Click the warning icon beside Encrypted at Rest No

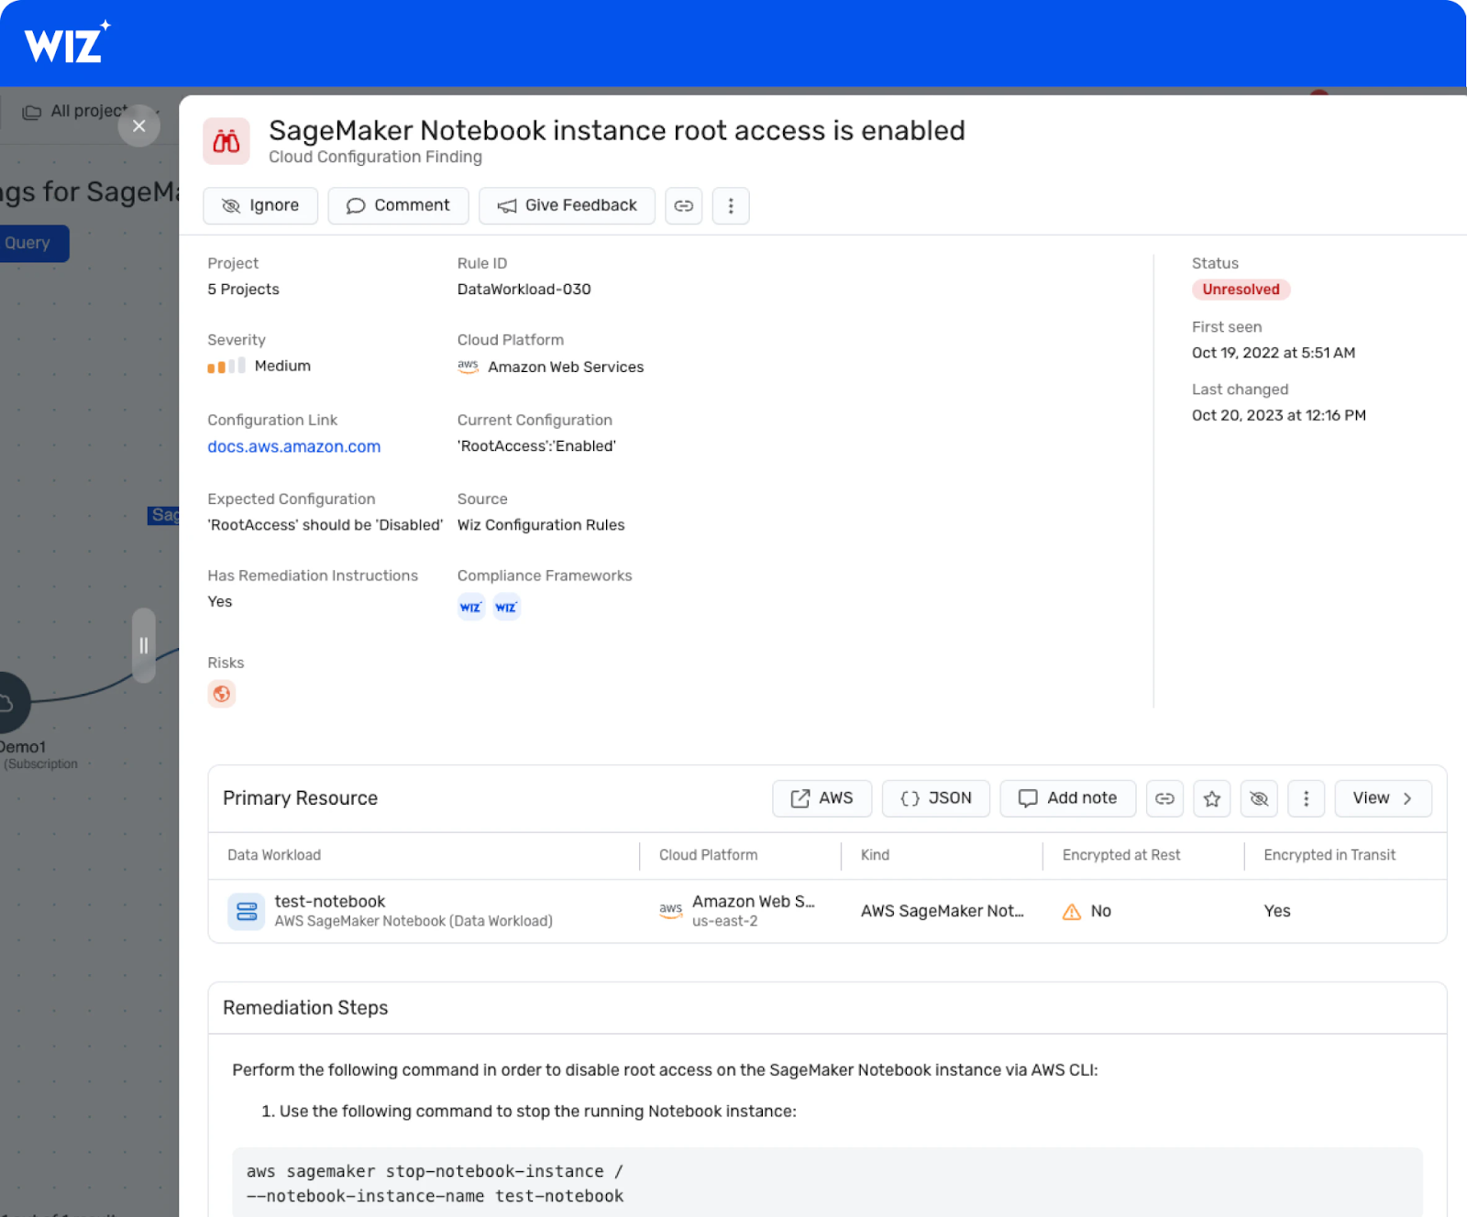1072,912
